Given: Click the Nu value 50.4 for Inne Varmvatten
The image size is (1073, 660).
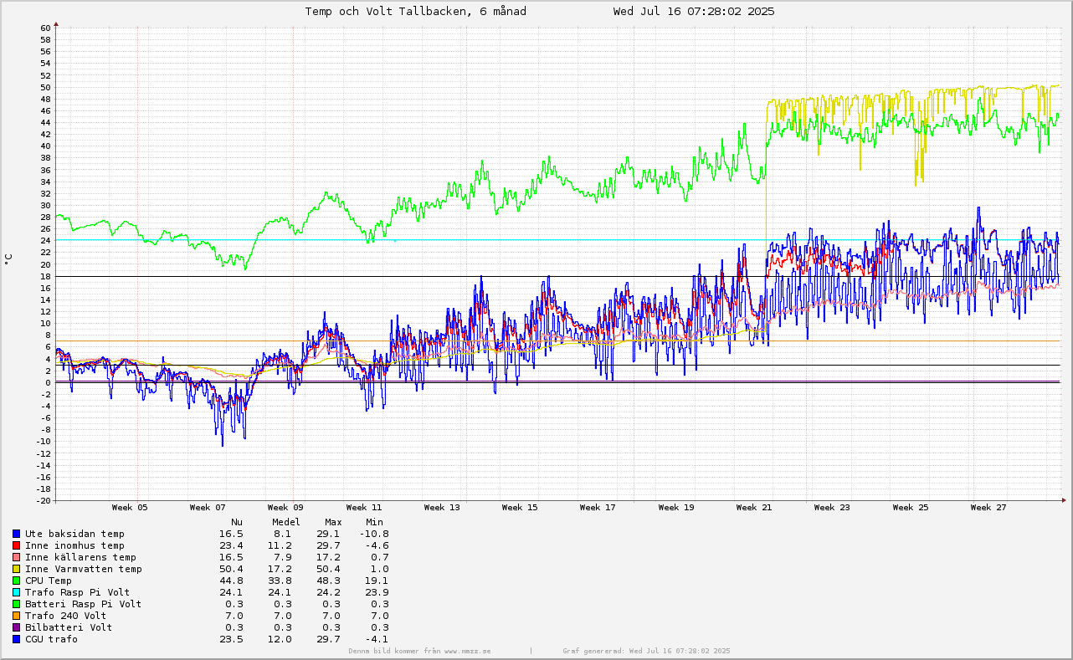Looking at the screenshot, I should tap(231, 569).
